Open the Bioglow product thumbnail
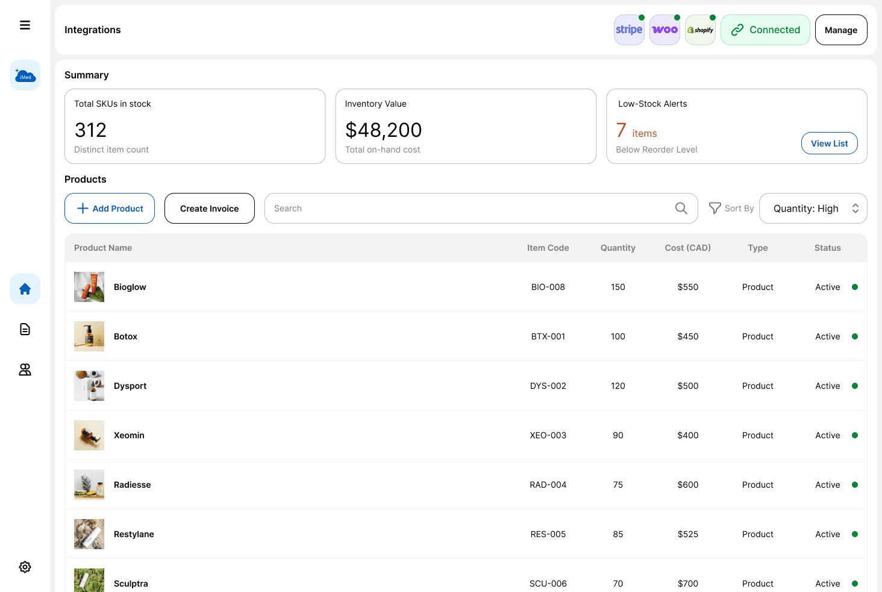The width and height of the screenshot is (882, 592). pos(89,287)
